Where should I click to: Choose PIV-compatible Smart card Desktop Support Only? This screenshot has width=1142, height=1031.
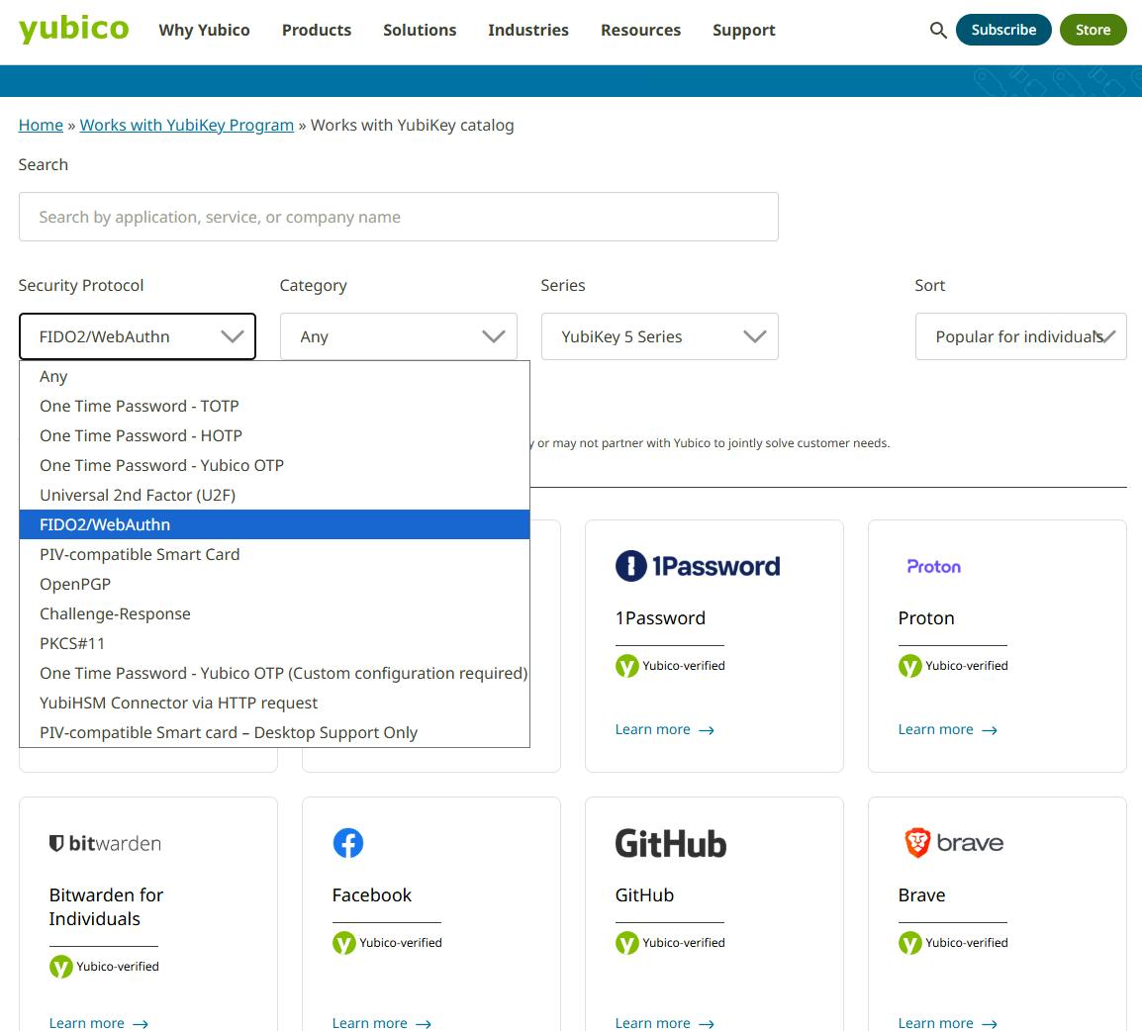274,732
